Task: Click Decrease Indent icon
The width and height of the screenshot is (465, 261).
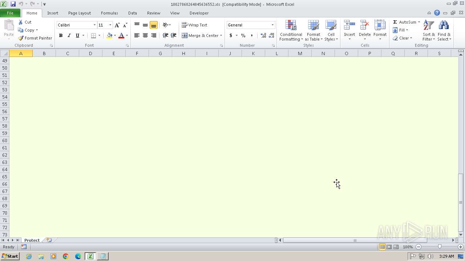Action: [165, 36]
